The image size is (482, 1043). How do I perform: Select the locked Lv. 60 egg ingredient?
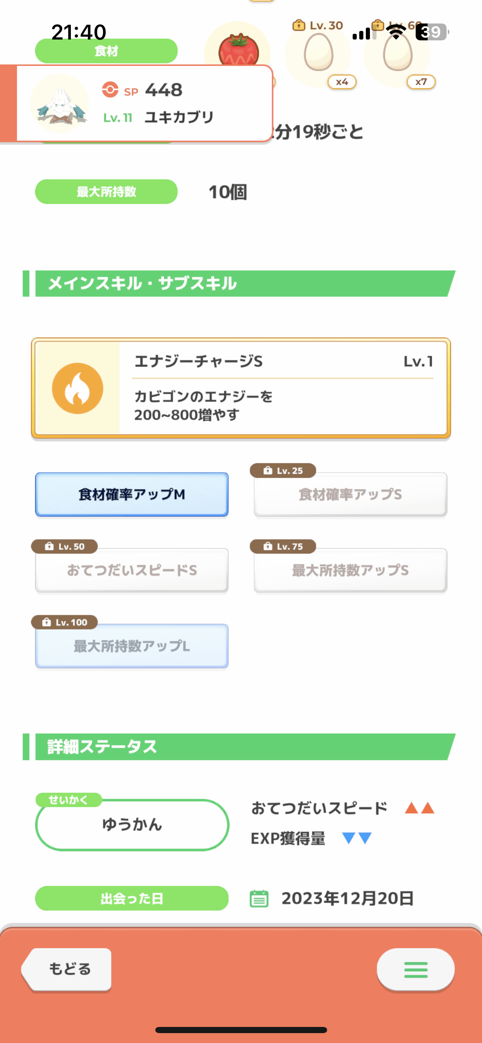point(398,52)
